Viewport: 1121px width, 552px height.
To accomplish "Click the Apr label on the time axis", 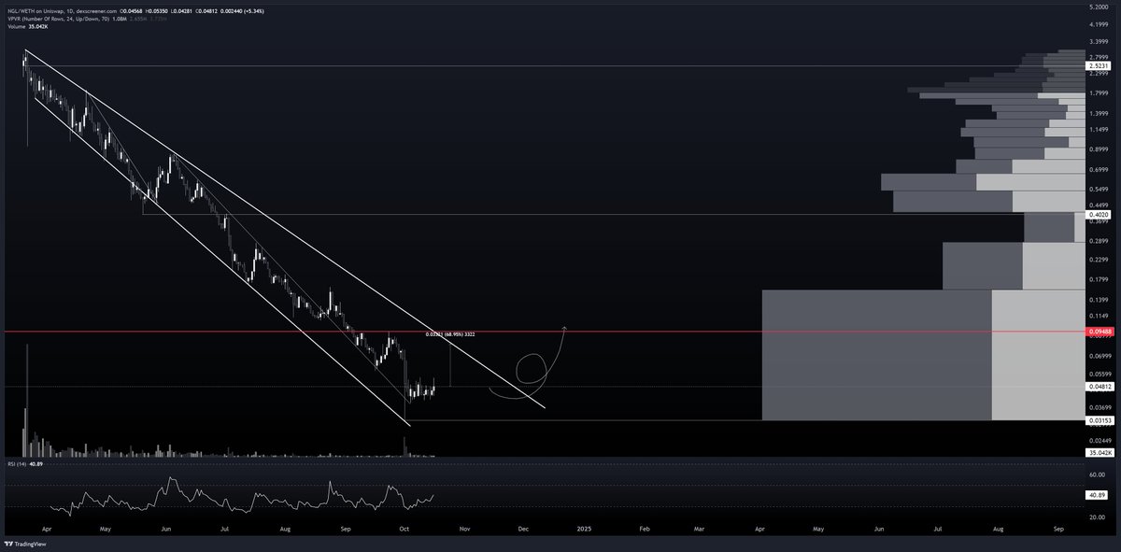I will [46, 528].
